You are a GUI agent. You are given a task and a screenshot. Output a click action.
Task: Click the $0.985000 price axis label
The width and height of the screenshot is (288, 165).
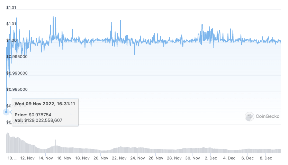(x=17, y=89)
